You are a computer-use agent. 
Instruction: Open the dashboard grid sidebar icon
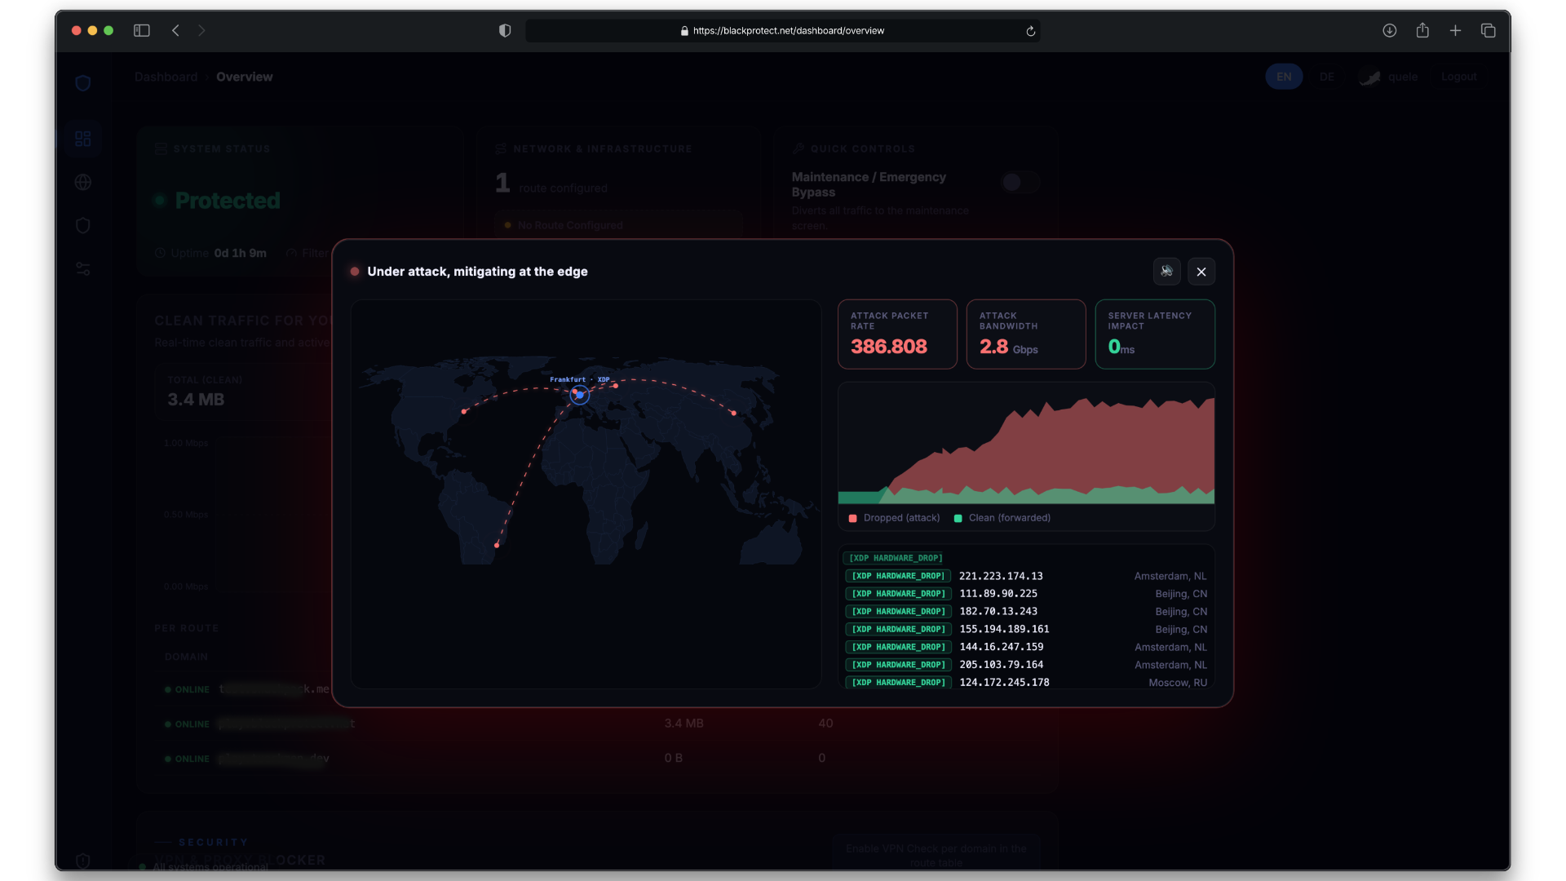coord(83,139)
